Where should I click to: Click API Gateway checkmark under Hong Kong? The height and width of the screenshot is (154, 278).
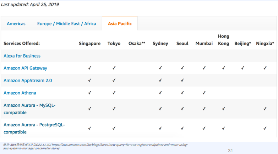click(224, 68)
